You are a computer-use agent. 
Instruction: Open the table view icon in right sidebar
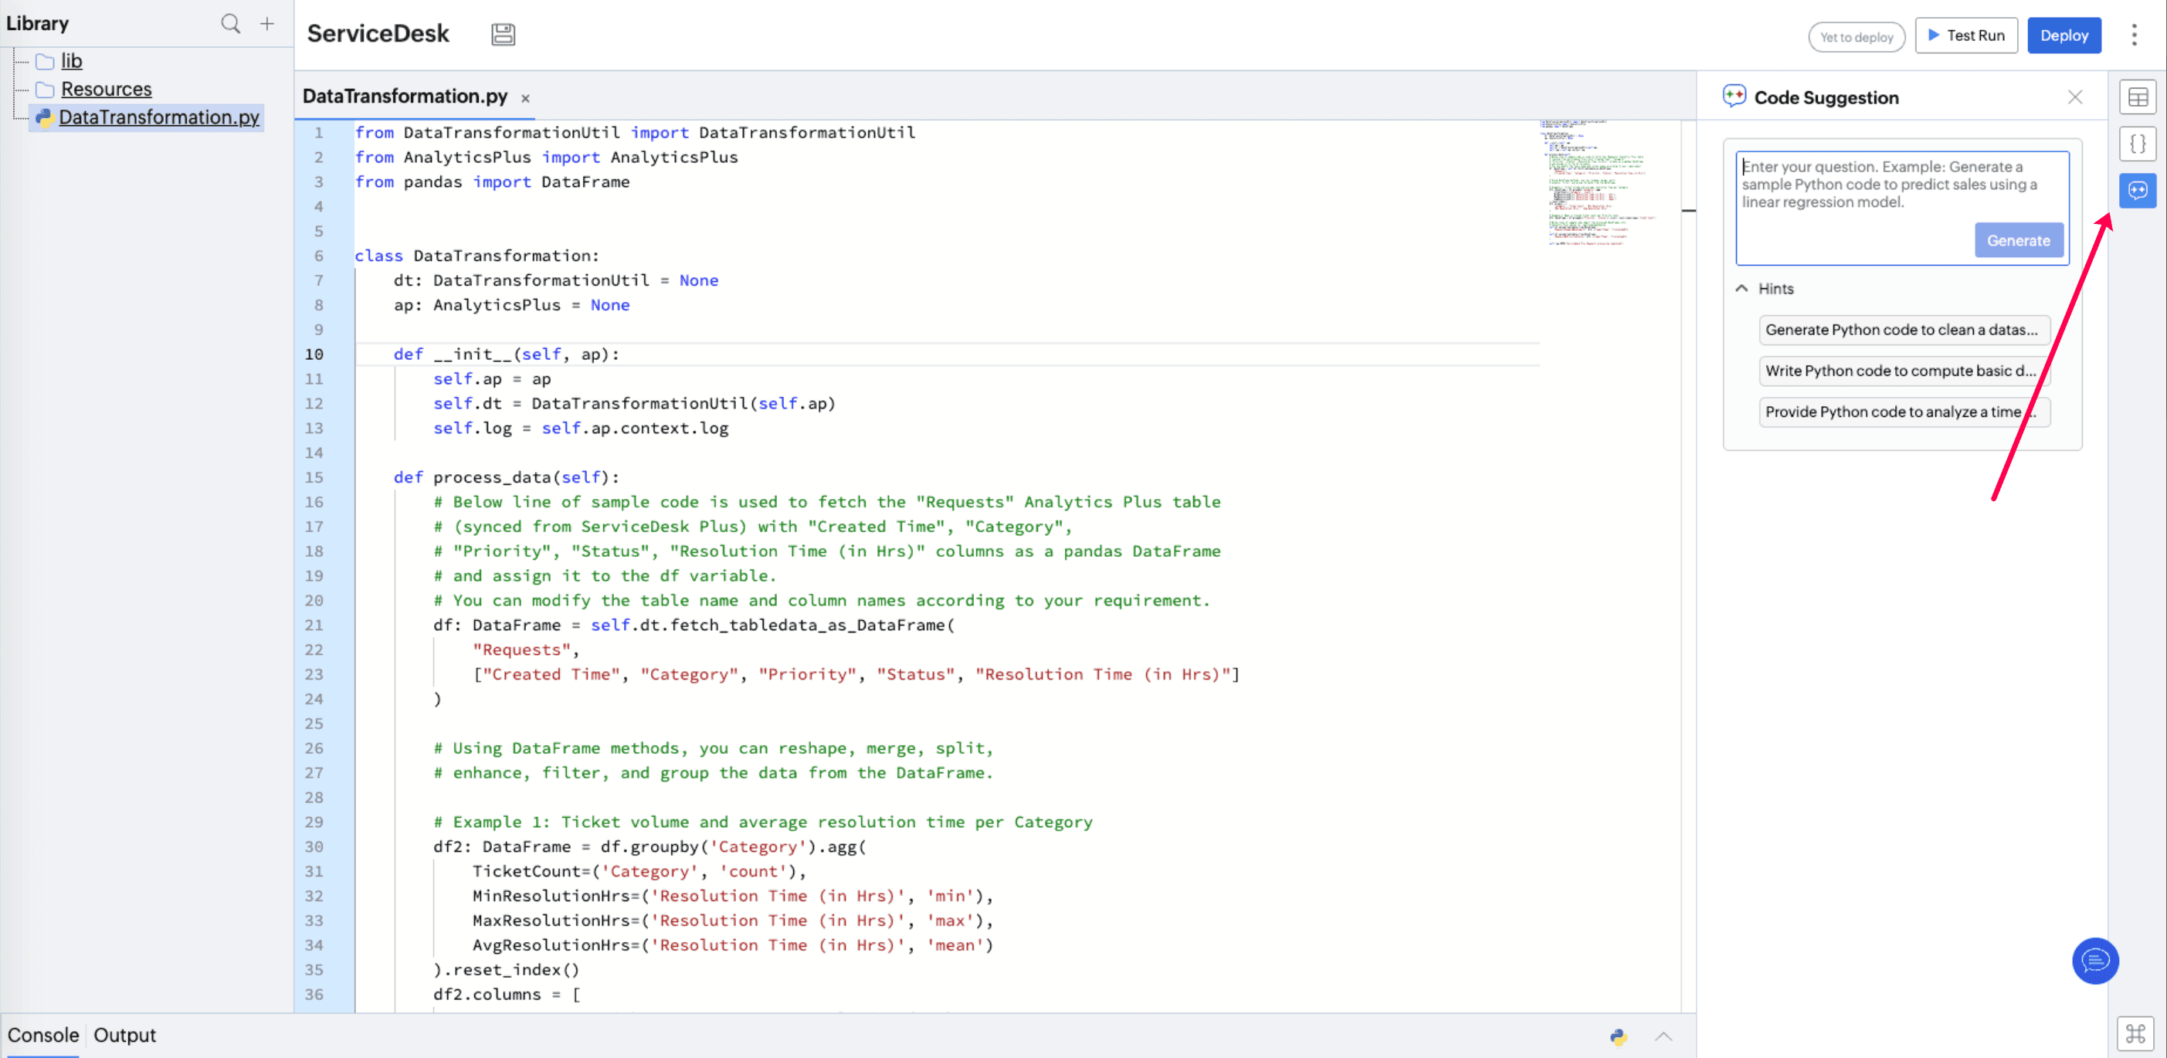[x=2138, y=97]
